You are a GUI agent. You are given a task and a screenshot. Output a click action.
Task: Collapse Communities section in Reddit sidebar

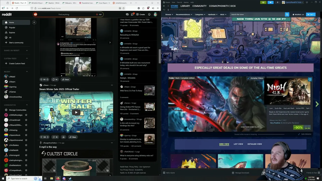click(x=27, y=105)
